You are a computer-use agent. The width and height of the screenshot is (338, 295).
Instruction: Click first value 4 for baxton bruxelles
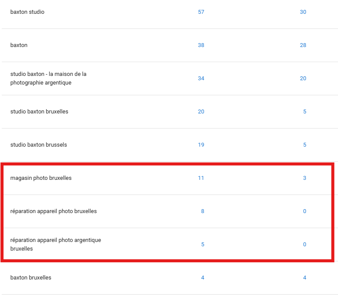pyautogui.click(x=203, y=278)
